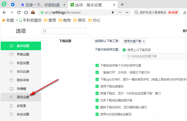Viewport: 187px width, 121px height.
Task: Open 高级设置 in the sidebar
Action: [x=21, y=97]
